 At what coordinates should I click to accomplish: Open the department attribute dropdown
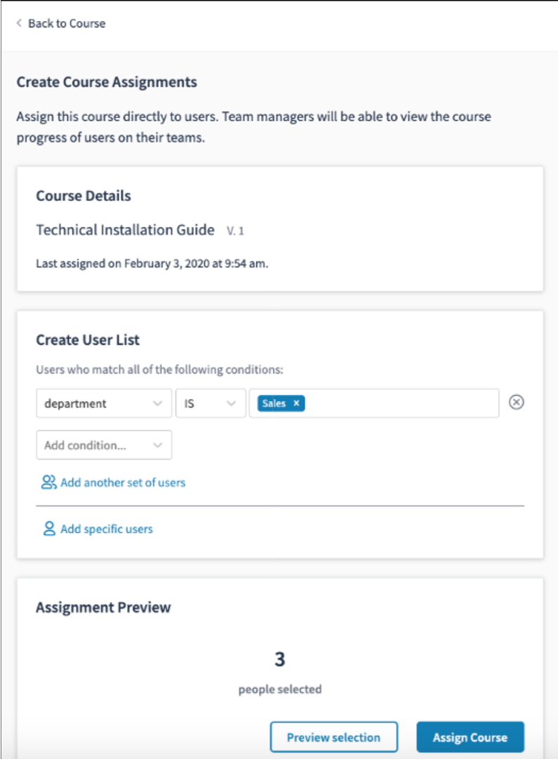click(104, 403)
